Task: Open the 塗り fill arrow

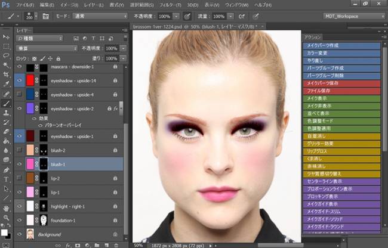Action: coord(123,58)
